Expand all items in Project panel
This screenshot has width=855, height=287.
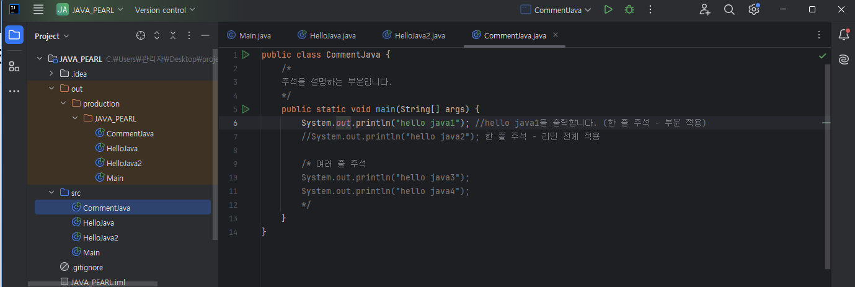point(157,36)
